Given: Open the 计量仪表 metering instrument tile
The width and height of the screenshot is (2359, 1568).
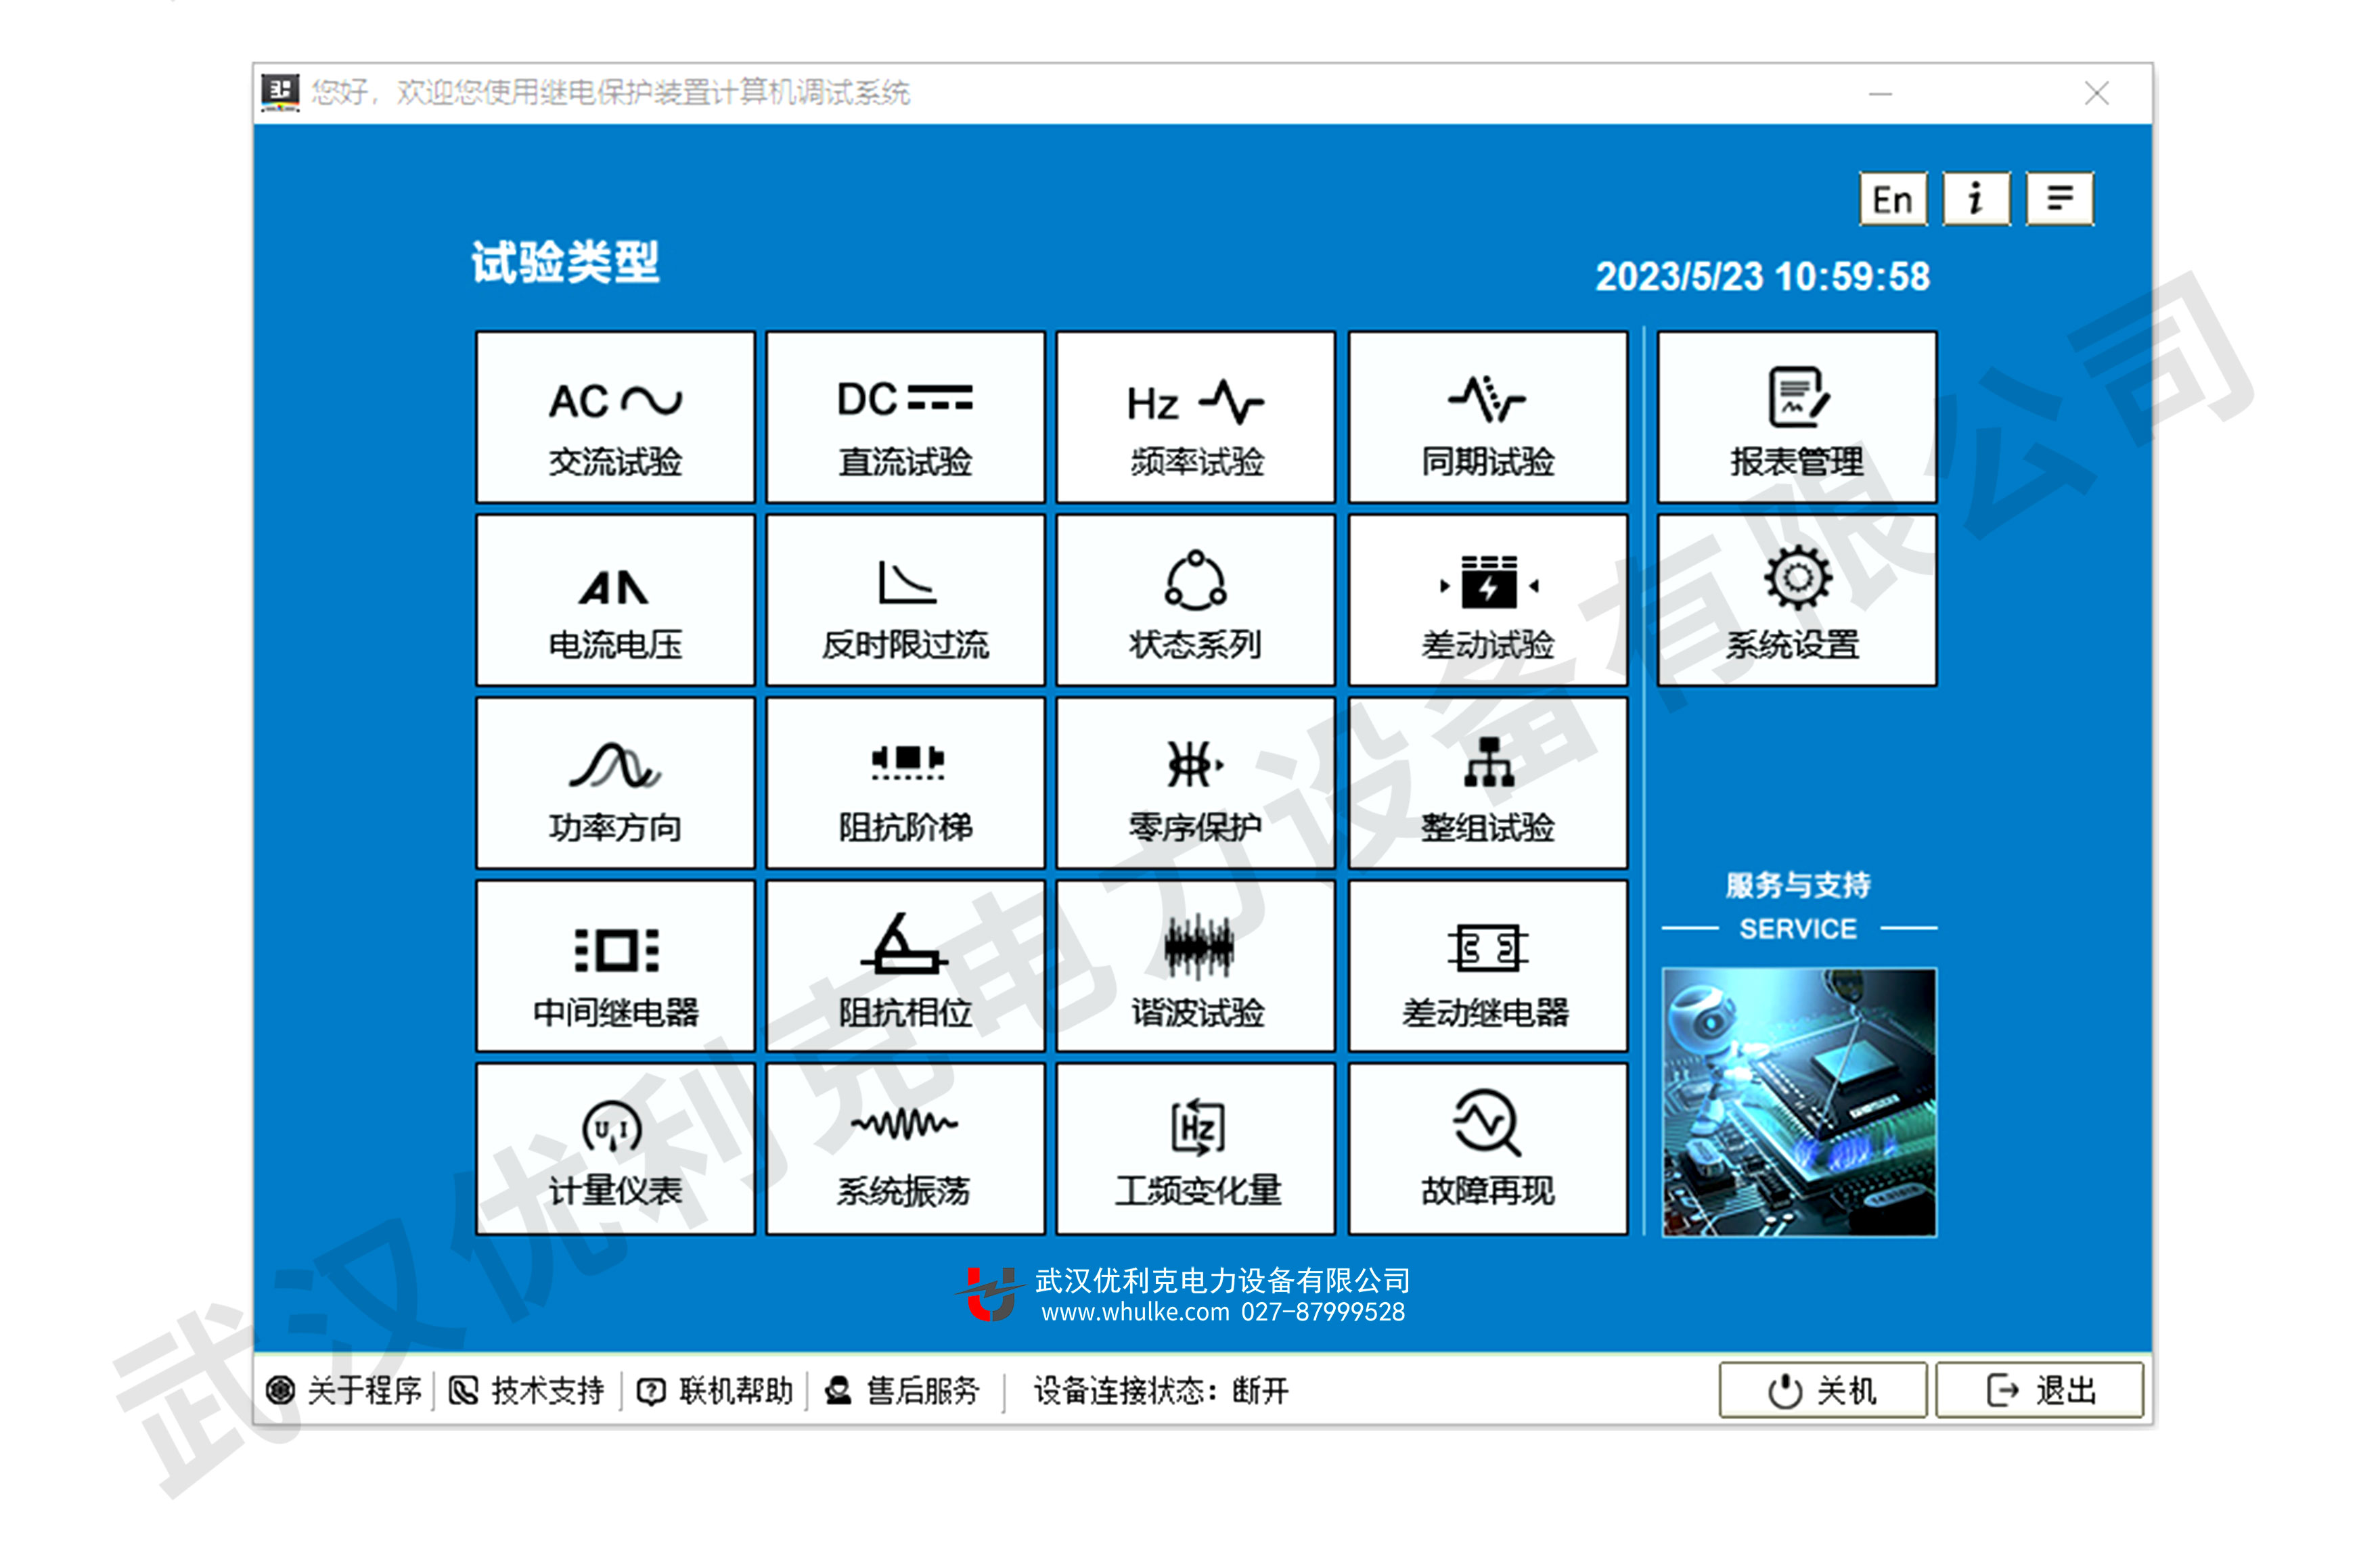Looking at the screenshot, I should [x=614, y=1149].
